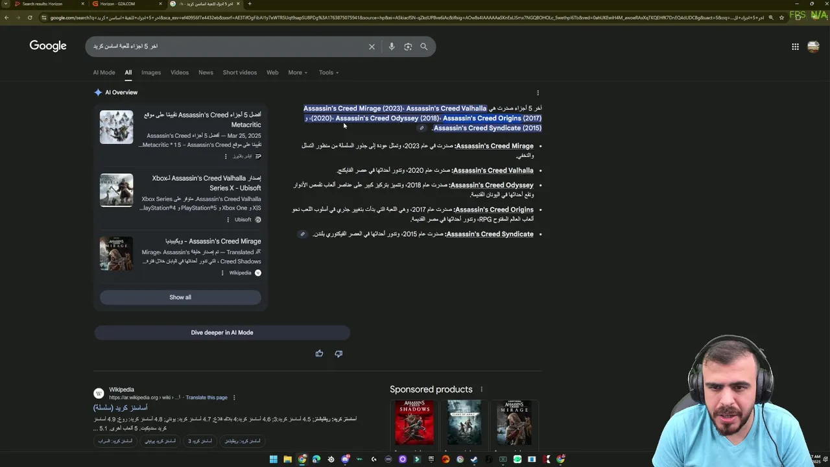Screen dimensions: 830x467
Task: Open Epic Games launcher from taskbar
Action: click(431, 459)
